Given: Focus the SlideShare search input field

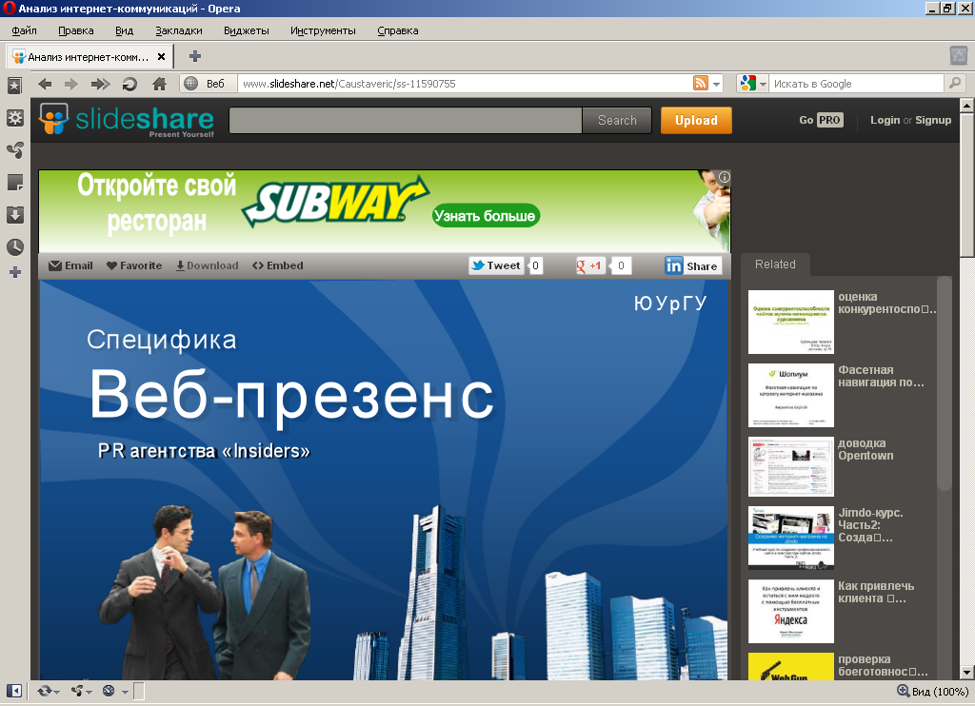Looking at the screenshot, I should click(x=406, y=120).
